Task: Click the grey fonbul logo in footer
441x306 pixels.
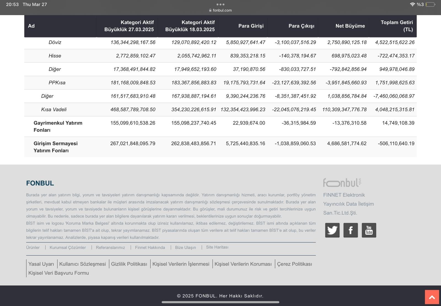Action: click(x=342, y=183)
